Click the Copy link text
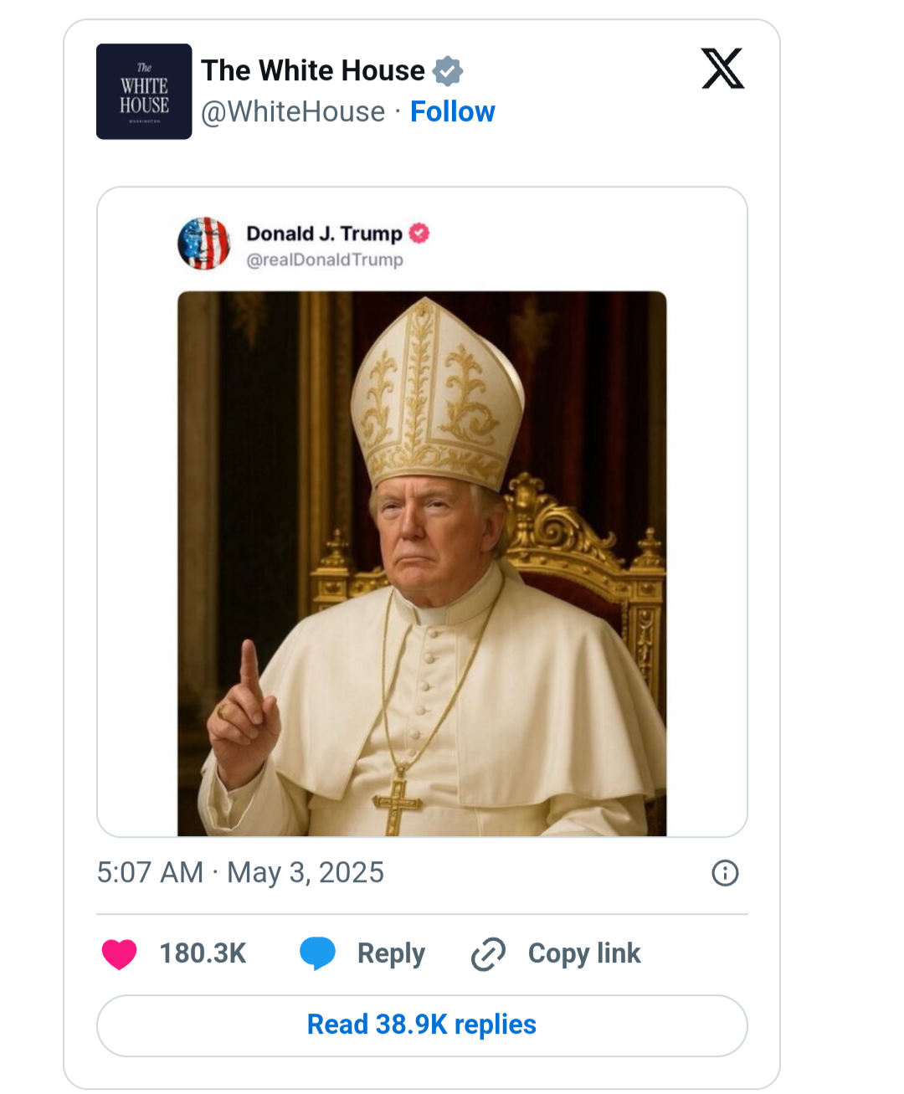The width and height of the screenshot is (904, 1094). (x=583, y=953)
